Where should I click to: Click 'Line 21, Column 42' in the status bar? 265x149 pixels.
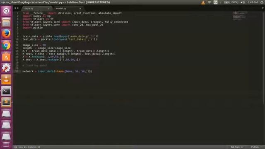tap(29, 147)
